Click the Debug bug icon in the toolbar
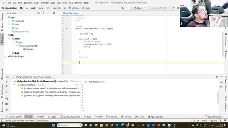Viewport: 228px width, 128px height. coord(178,8)
